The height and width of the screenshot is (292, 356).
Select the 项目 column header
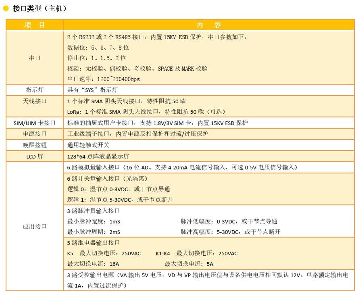[35, 25]
